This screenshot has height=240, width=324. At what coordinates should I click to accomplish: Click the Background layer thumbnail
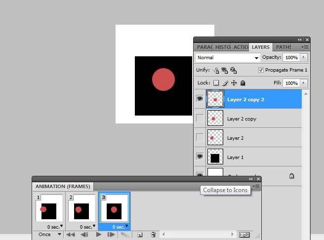215,172
